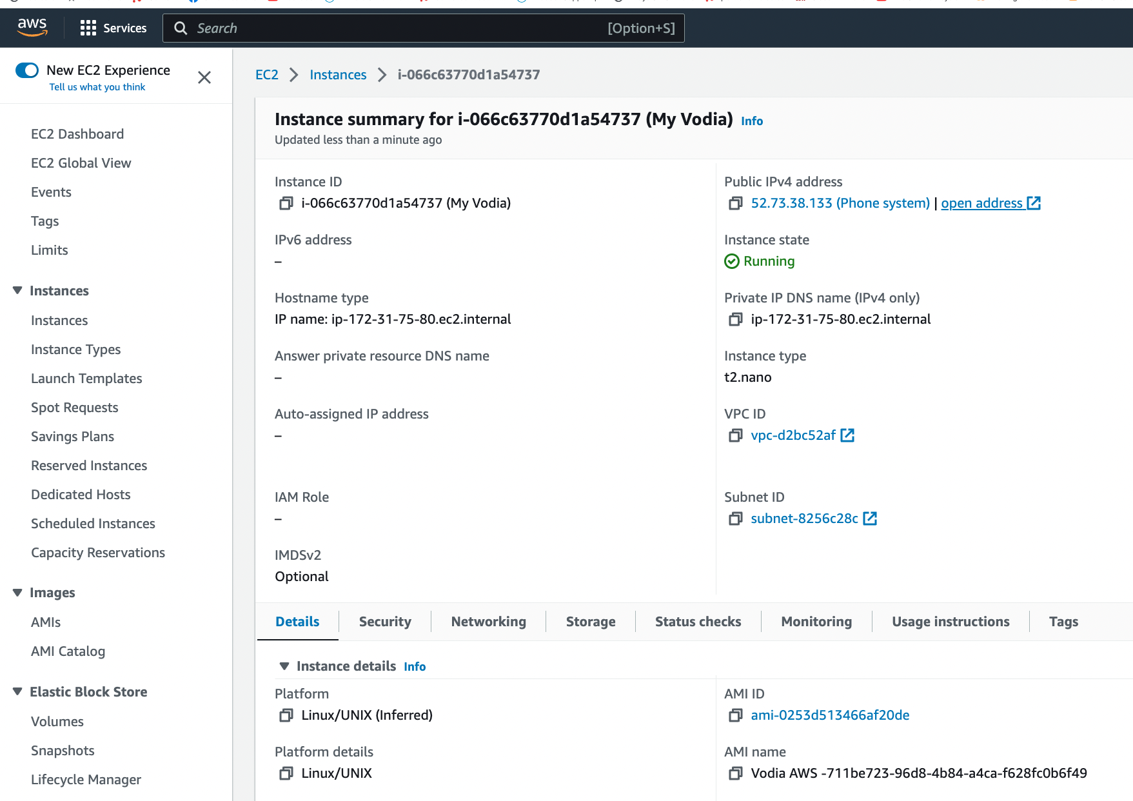
Task: Copy the public IPv4 address
Action: (735, 203)
